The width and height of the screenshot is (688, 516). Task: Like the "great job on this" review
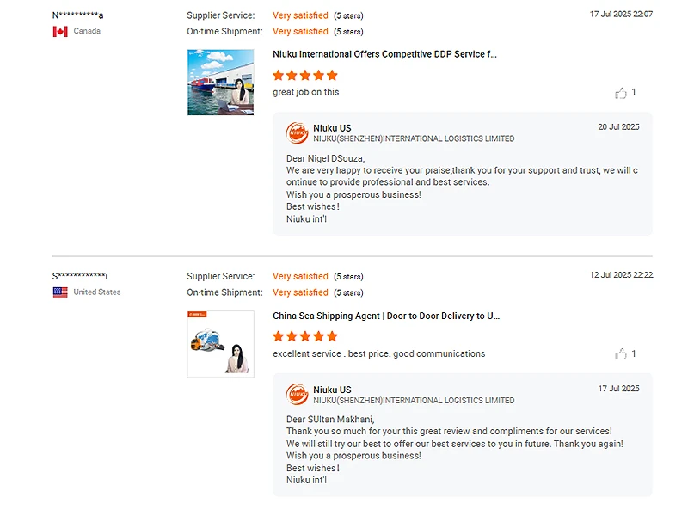[x=620, y=93]
